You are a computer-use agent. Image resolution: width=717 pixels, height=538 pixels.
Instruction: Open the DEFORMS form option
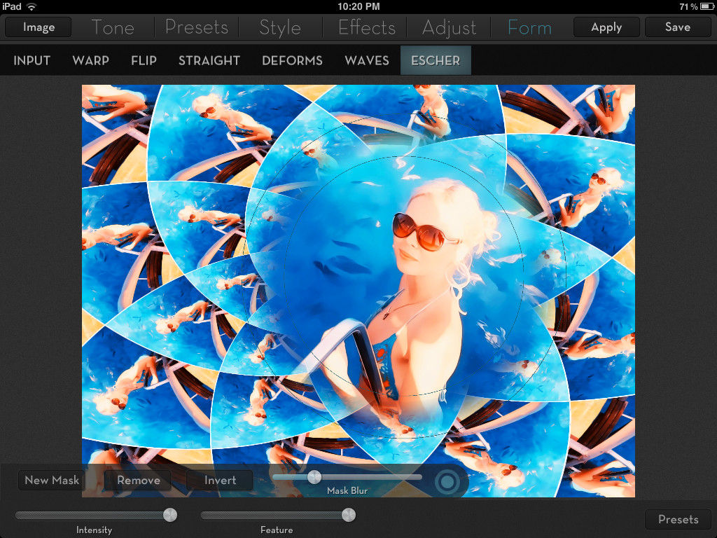(x=292, y=60)
